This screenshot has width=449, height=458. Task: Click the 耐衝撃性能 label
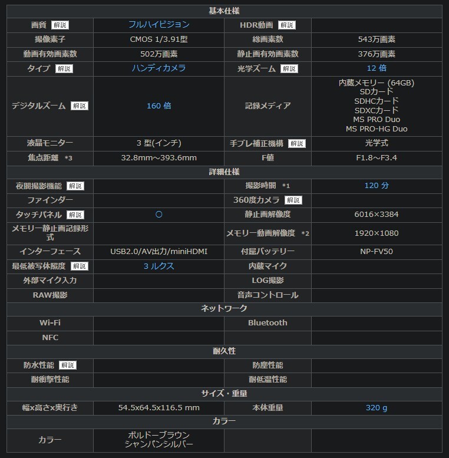coord(50,380)
